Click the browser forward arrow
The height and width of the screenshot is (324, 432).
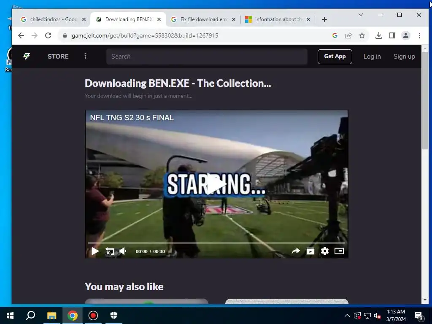(35, 35)
